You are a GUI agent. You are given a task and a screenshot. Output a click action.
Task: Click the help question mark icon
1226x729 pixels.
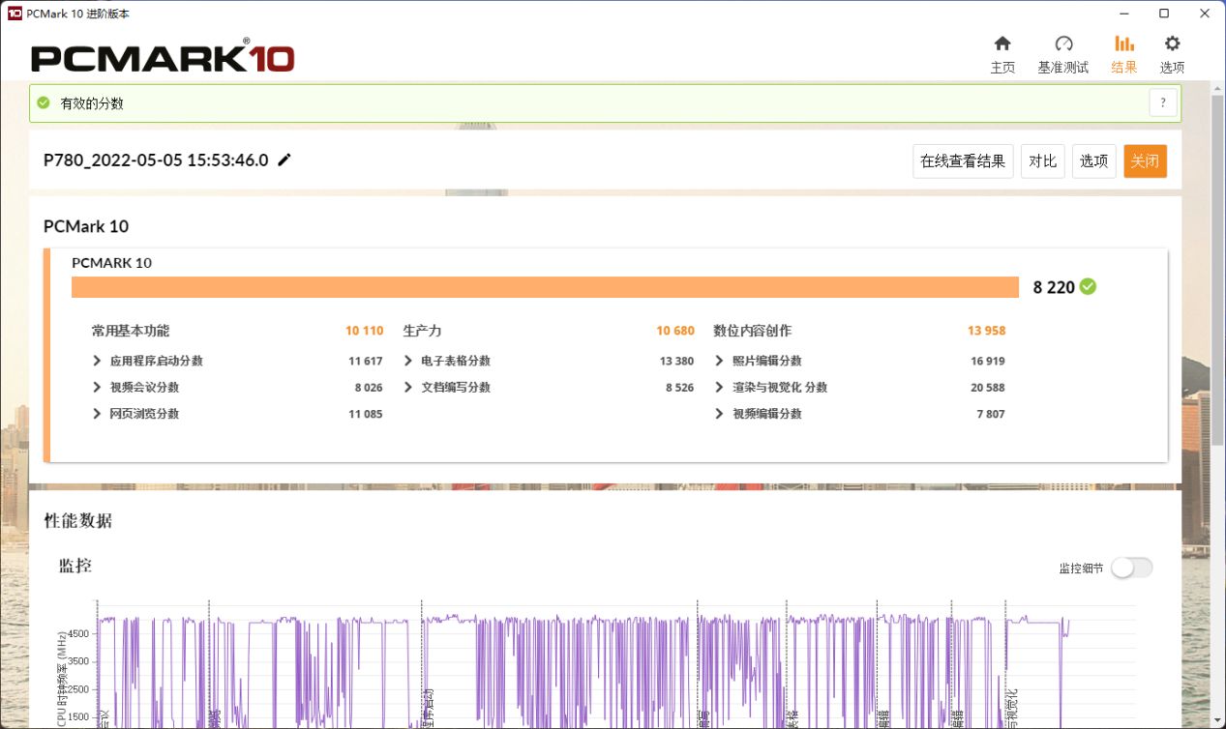click(x=1162, y=102)
